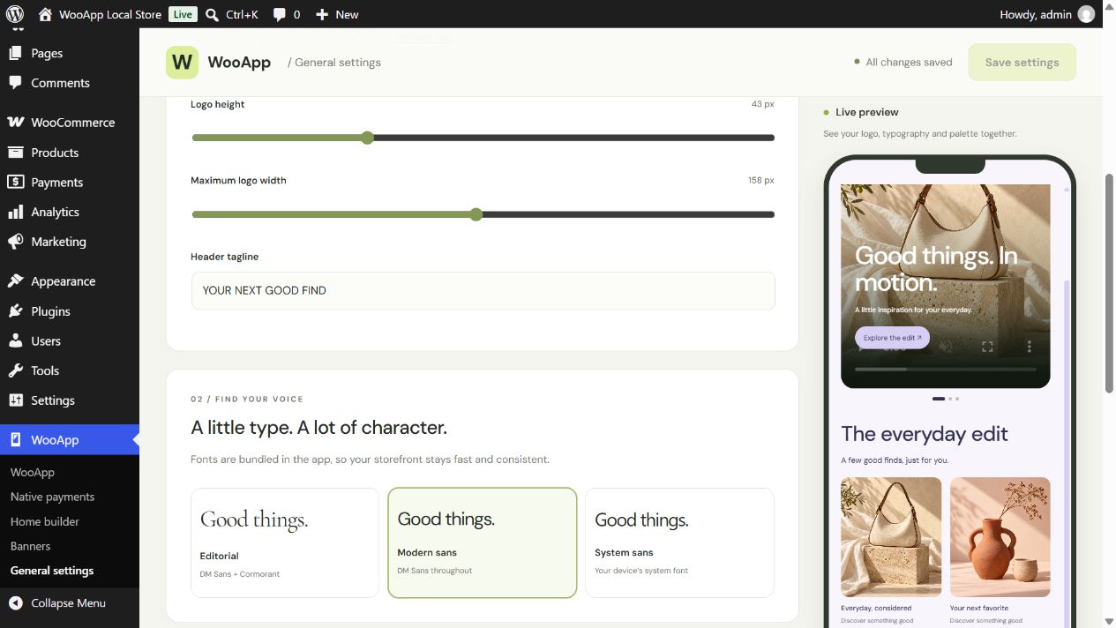Viewport: 1116px width, 628px height.
Task: Click the Tools wrench icon
Action: click(x=15, y=371)
